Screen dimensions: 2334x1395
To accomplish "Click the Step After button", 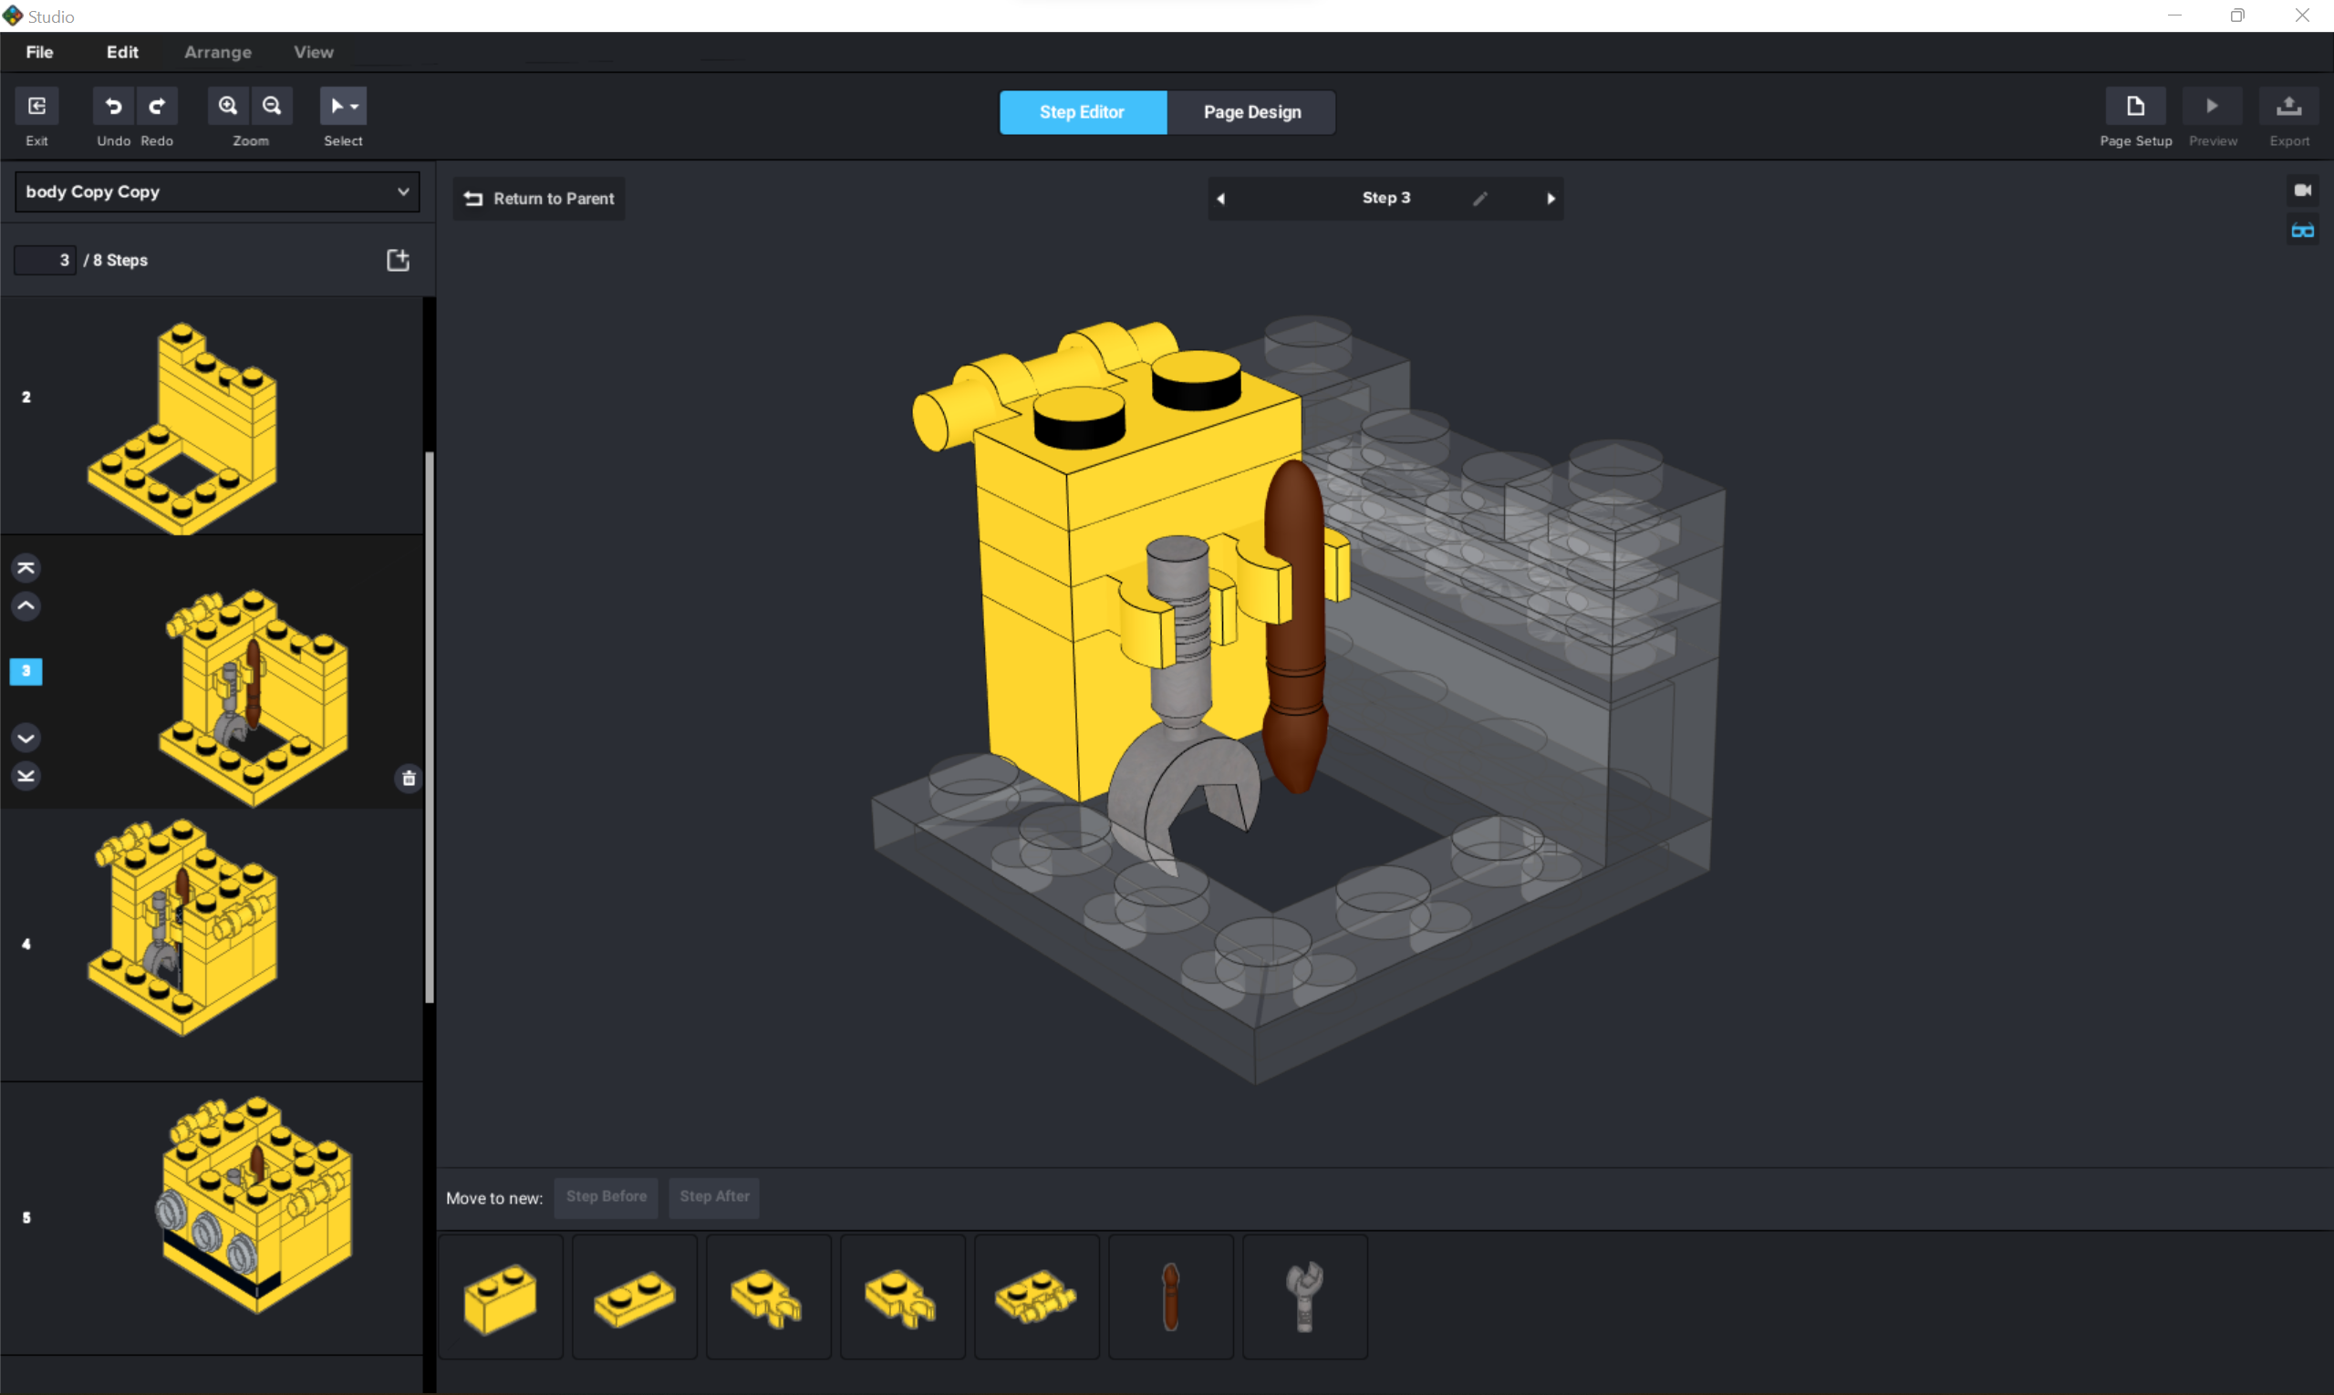I will pyautogui.click(x=714, y=1196).
